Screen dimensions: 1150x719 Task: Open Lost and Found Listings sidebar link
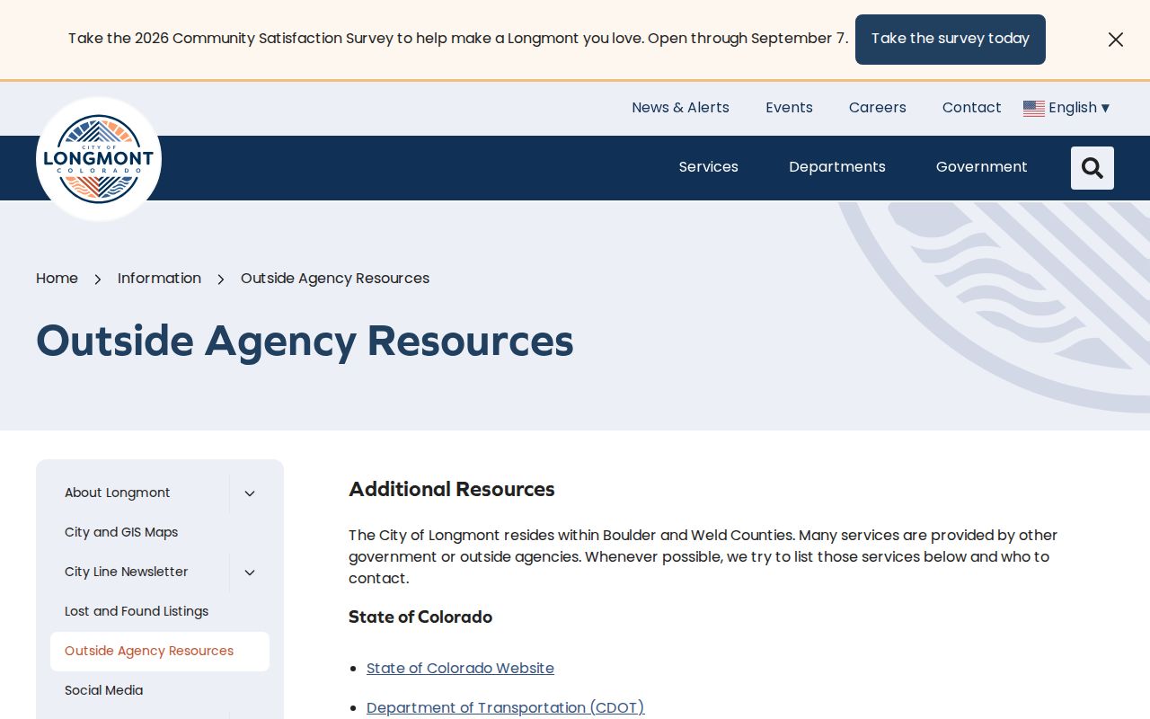[x=137, y=611]
